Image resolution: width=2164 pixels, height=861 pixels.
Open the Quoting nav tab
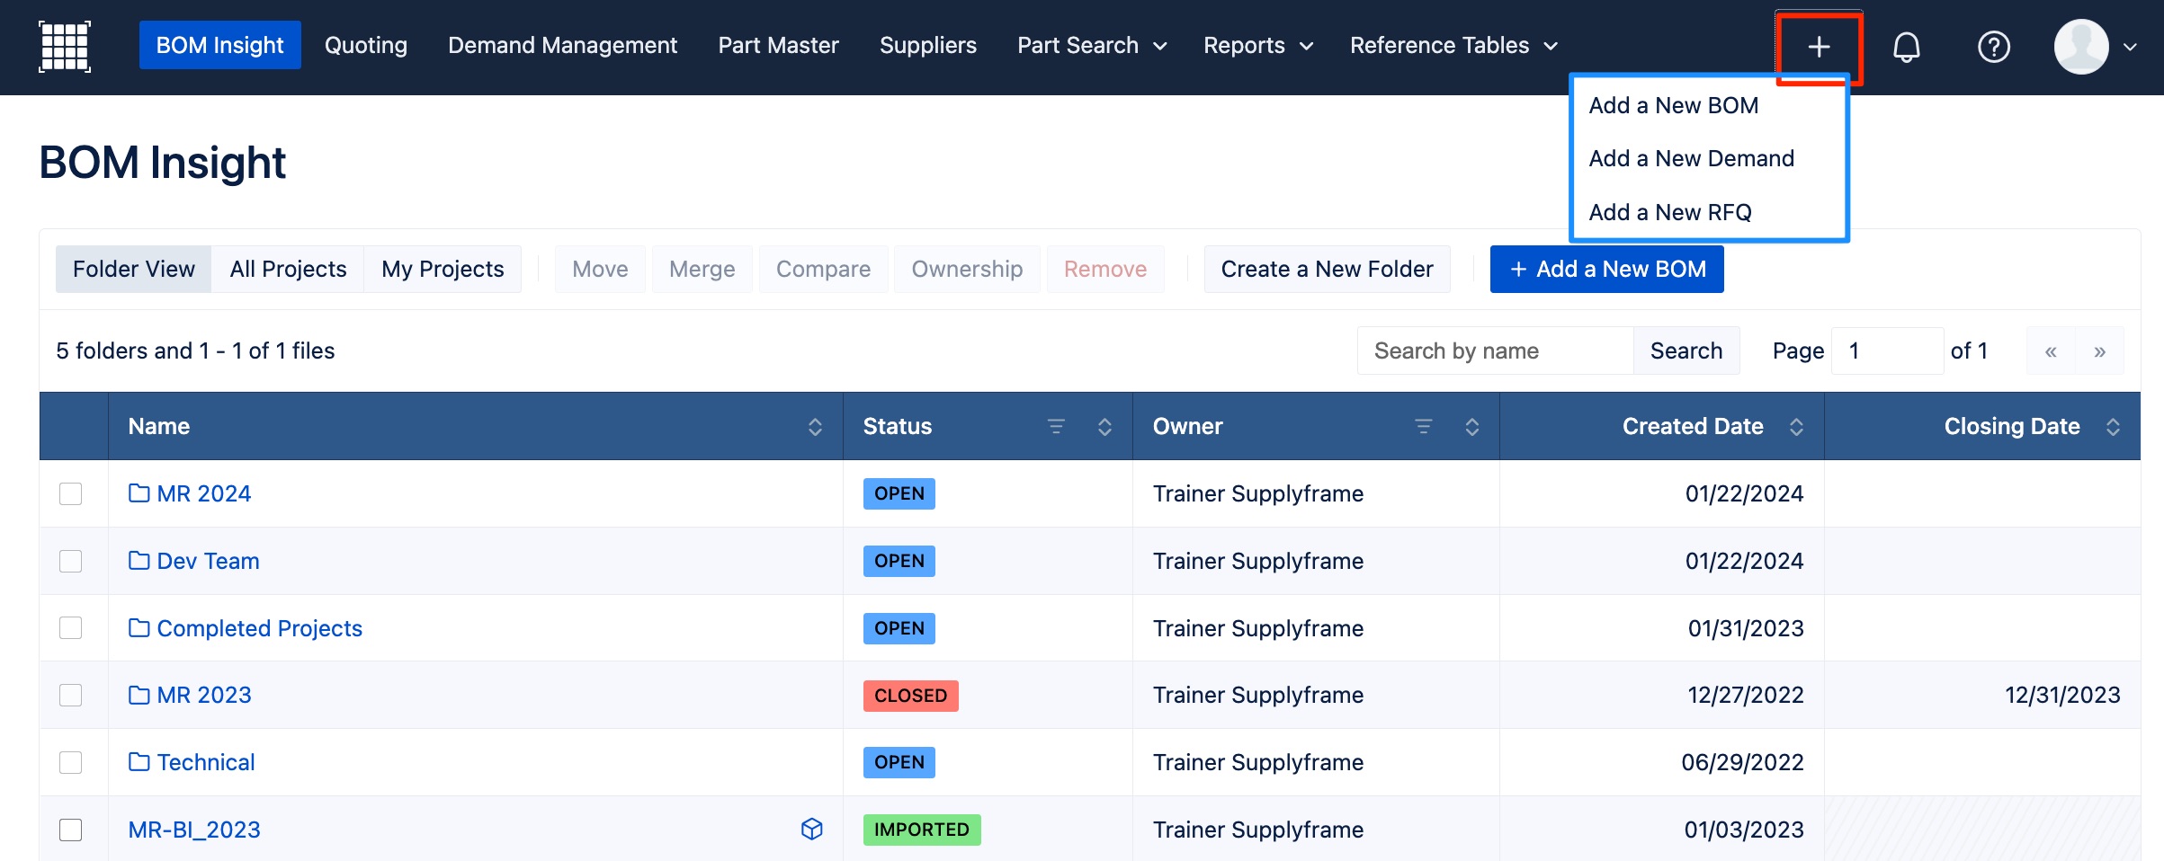365,45
